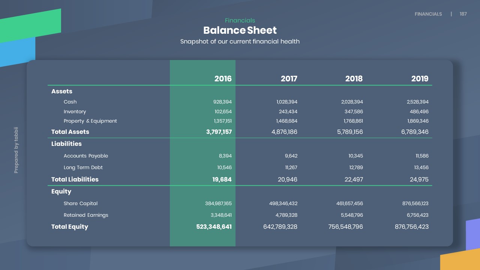480x270 pixels.
Task: Click the 2016 column header
Action: point(223,79)
